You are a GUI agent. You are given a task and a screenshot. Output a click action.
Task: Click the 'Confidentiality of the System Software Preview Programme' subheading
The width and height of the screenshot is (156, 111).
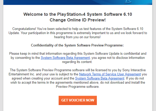tap(77, 45)
